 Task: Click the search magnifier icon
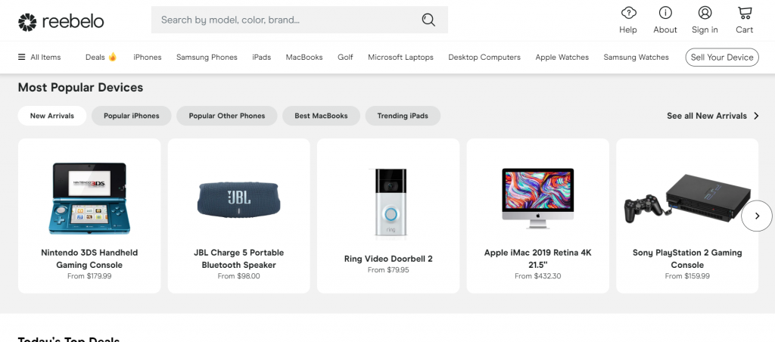[428, 20]
